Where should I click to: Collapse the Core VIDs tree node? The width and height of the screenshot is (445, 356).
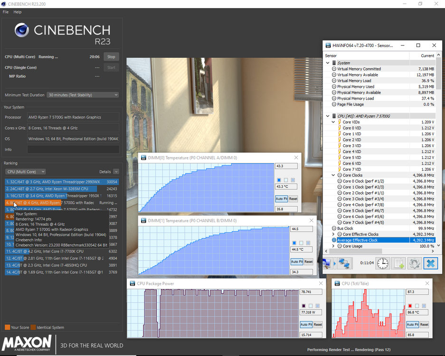(333, 122)
